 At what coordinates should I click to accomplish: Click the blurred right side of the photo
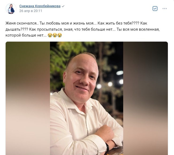(145, 98)
